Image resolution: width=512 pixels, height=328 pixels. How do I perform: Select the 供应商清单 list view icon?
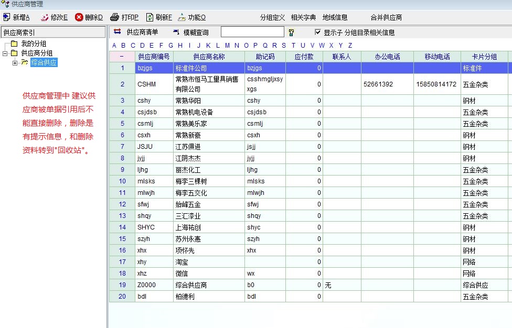(x=118, y=32)
